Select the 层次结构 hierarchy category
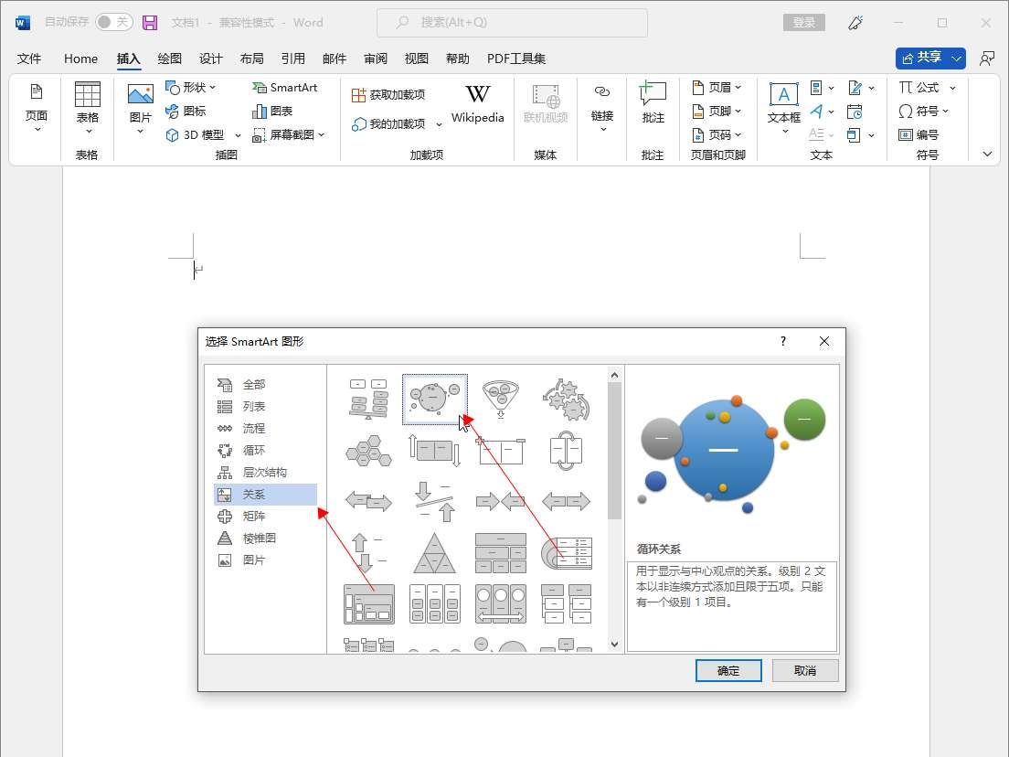Screen dimensions: 1009x757 pos(265,472)
